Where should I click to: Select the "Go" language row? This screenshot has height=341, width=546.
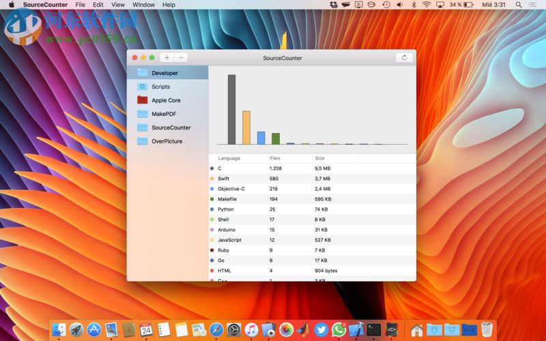coord(313,261)
